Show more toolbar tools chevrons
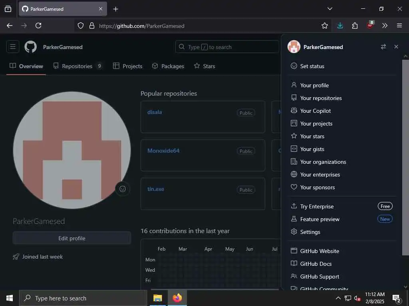This screenshot has height=306, width=409. 385,25
